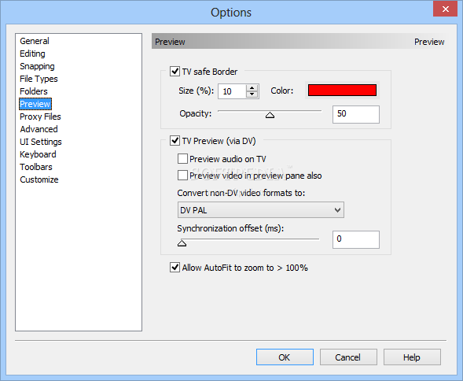Click the Synchronization offset value field
463x381 pixels.
pos(356,239)
